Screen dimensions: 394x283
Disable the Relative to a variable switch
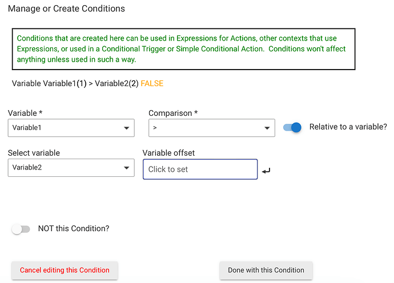292,127
